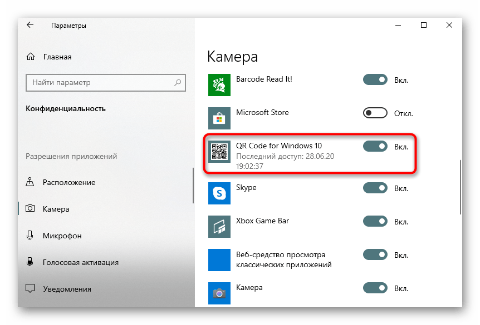This screenshot has width=480, height=325.
Task: Click the Главная home icon
Action: (31, 57)
